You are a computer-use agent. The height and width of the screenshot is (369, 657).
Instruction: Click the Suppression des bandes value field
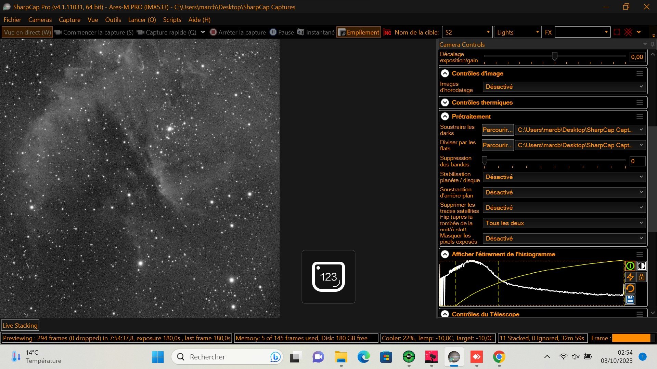[x=637, y=161]
